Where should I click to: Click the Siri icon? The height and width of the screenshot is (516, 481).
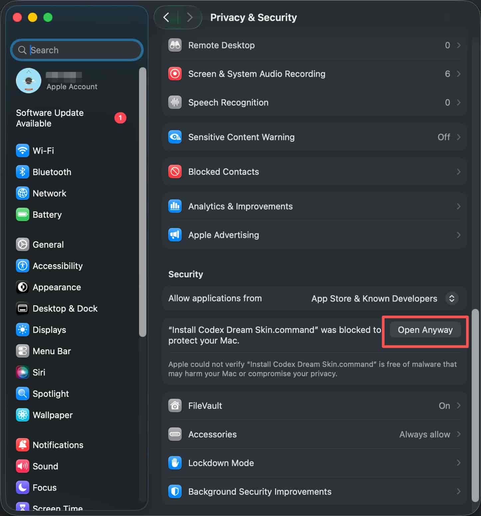pos(23,372)
